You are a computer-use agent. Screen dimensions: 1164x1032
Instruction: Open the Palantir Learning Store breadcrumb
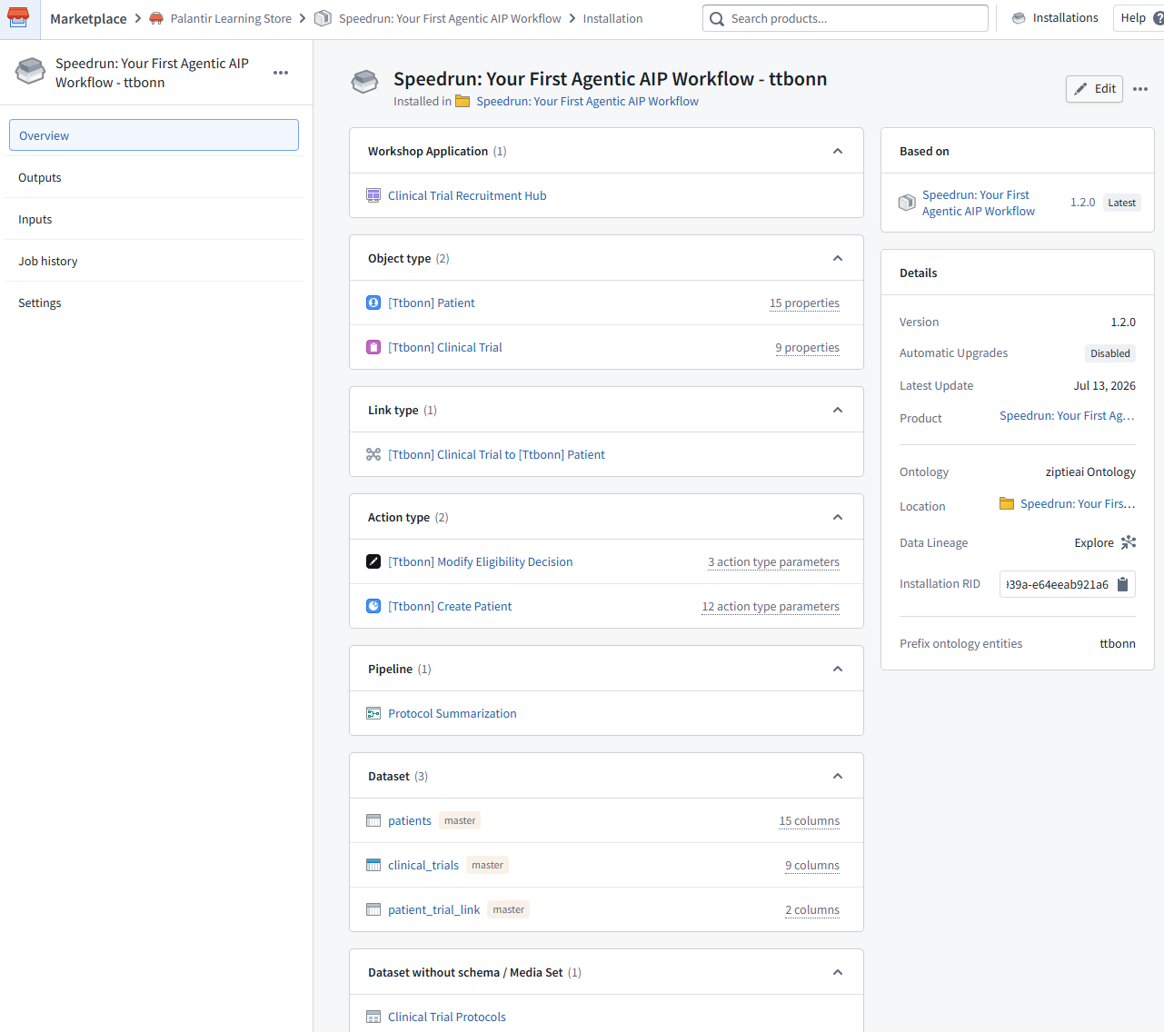point(231,18)
